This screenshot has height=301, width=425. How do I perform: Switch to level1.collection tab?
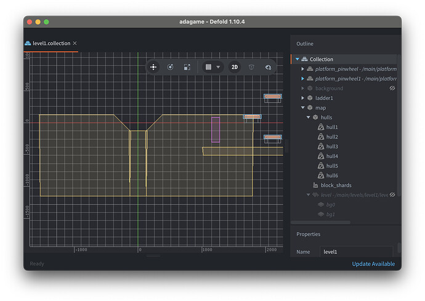[x=51, y=43]
